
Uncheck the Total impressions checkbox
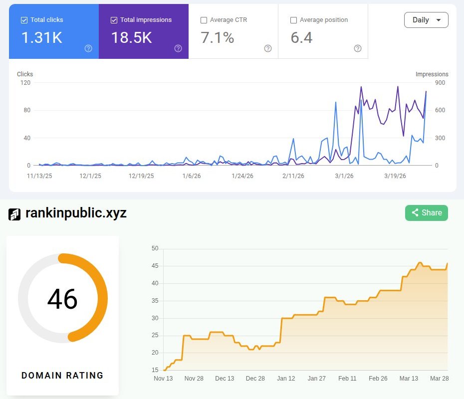pos(114,20)
